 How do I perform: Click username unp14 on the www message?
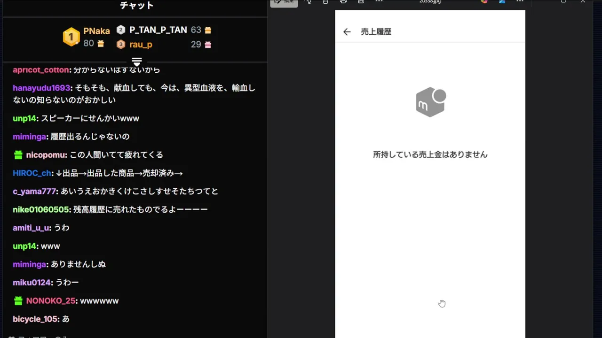click(24, 246)
